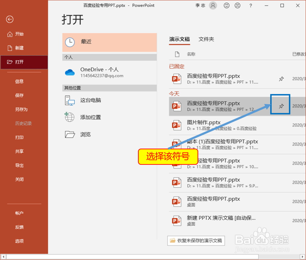Open the 打印 menu item
The height and width of the screenshot is (260, 306).
(19, 137)
